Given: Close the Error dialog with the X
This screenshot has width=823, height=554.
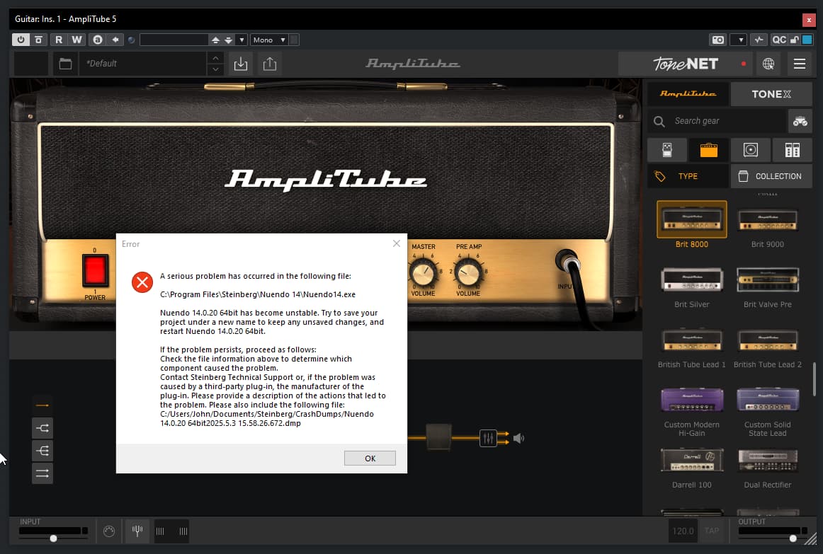Looking at the screenshot, I should coord(397,243).
